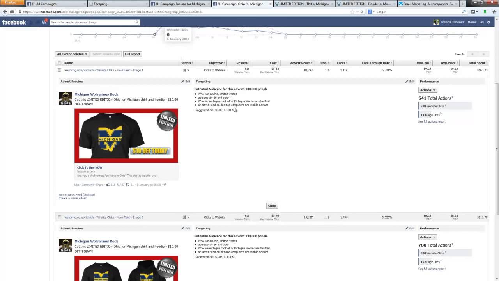Open Facebook notifications globe icon
Viewport: 499px width, 281px height.
click(44, 22)
